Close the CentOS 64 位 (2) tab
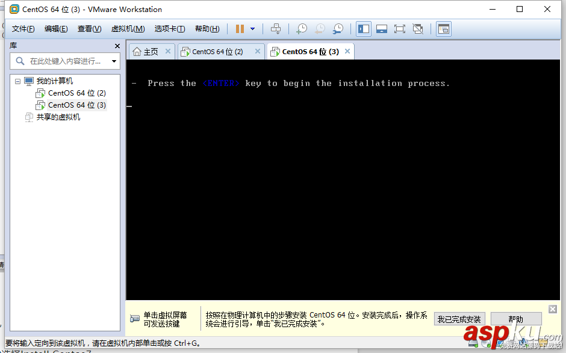 (257, 51)
